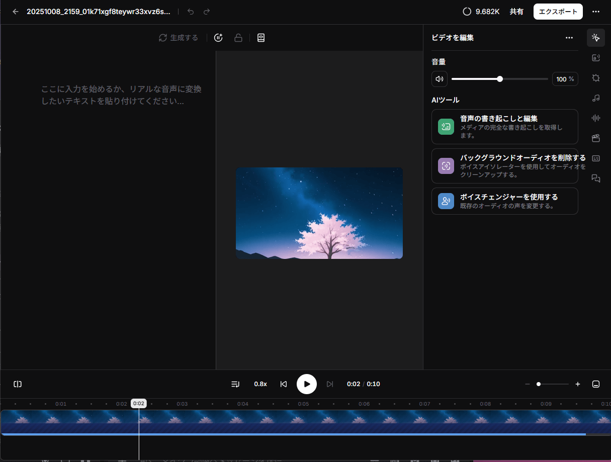This screenshot has height=462, width=611.
Task: Click the lock icon in top toolbar
Action: coord(238,38)
